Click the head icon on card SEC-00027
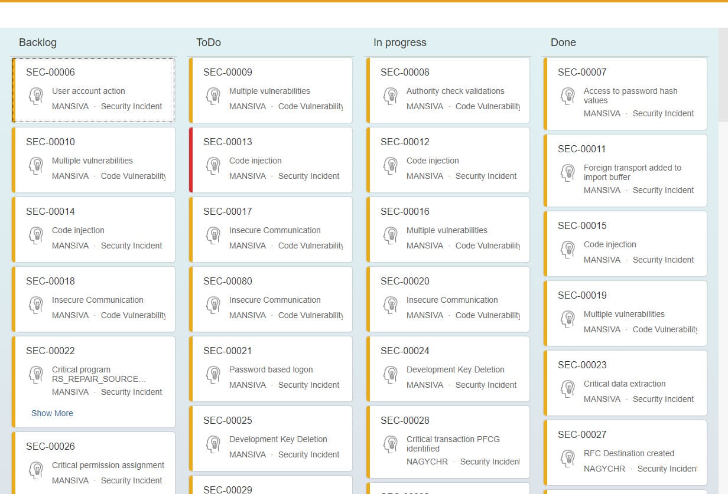This screenshot has width=728, height=494. [568, 458]
